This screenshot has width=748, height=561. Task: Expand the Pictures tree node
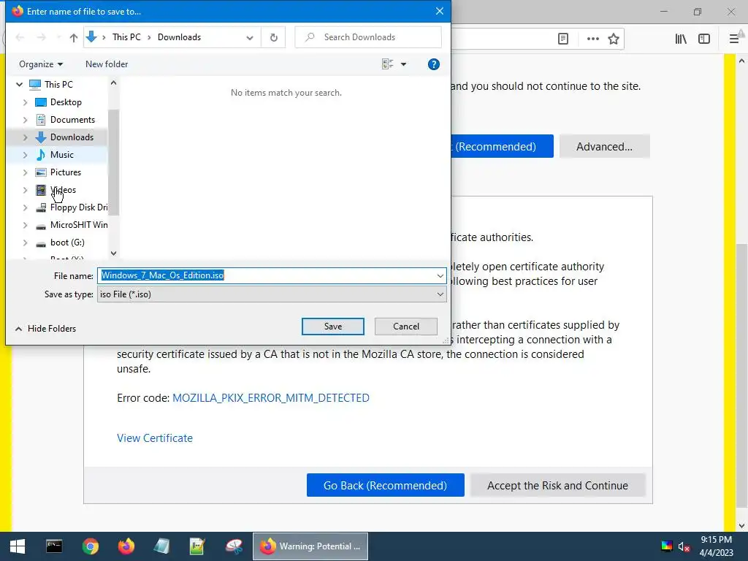[26, 172]
